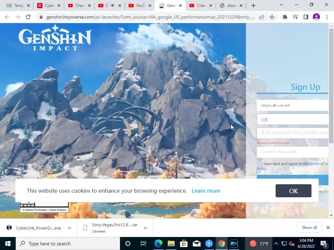Viewport: 334px width, 250px height.
Task: Switch to the YouTube tab playing audio
Action: 110,6
